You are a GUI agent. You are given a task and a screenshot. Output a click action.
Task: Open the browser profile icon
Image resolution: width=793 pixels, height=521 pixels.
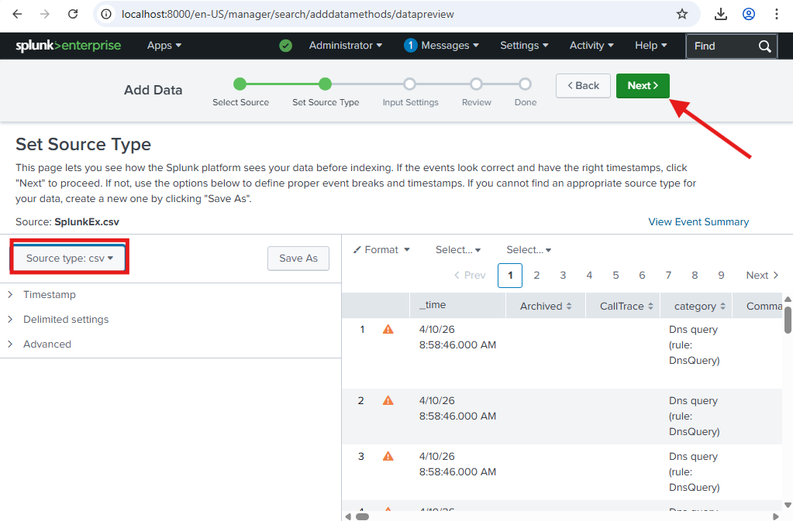pyautogui.click(x=749, y=14)
